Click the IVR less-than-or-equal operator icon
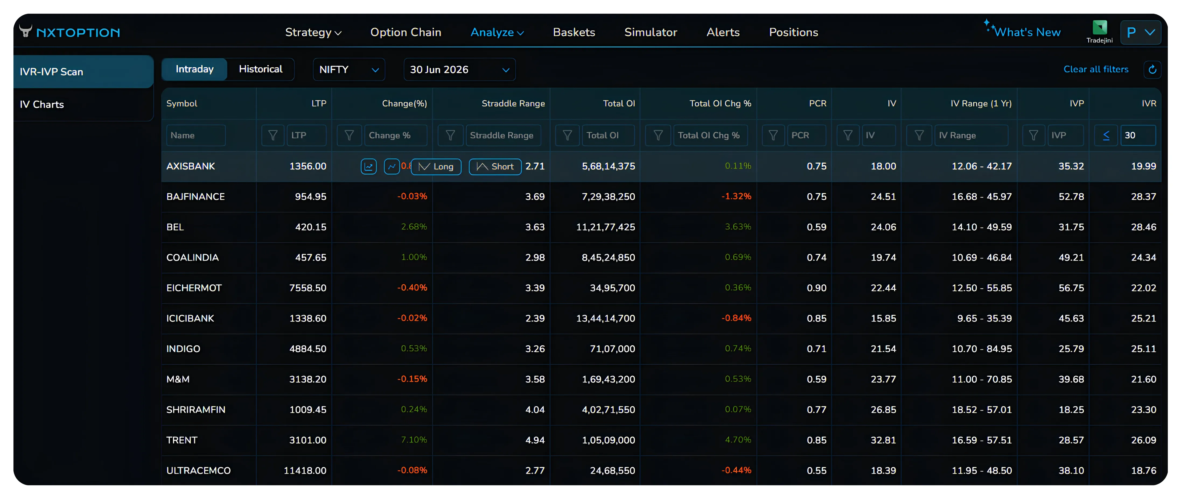Viewport: 1188px width, 502px height. pyautogui.click(x=1106, y=136)
